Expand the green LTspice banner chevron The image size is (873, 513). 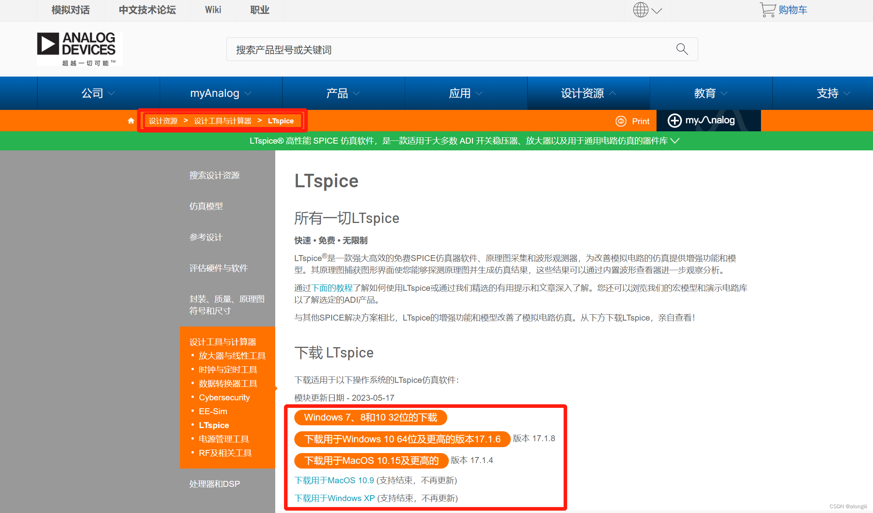(x=675, y=141)
